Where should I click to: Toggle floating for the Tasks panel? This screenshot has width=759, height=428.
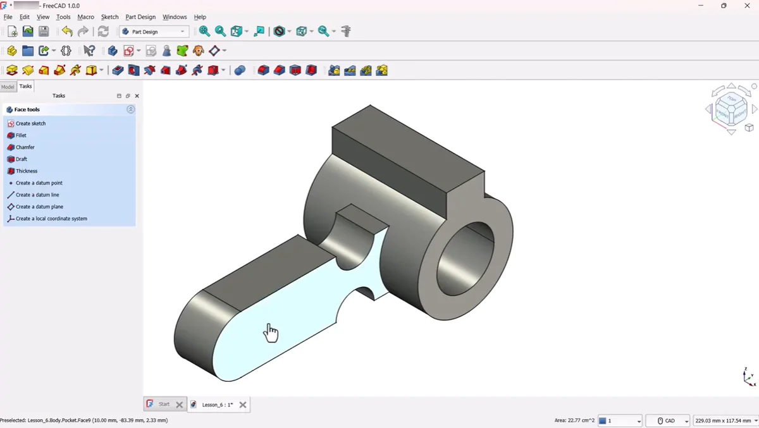point(128,96)
